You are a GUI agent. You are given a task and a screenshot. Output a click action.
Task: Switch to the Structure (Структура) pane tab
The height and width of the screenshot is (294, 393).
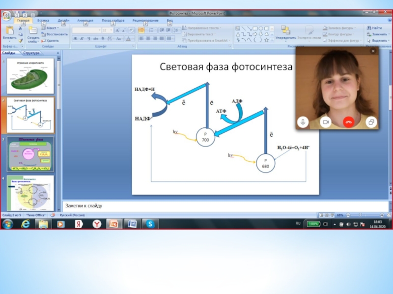click(x=31, y=53)
